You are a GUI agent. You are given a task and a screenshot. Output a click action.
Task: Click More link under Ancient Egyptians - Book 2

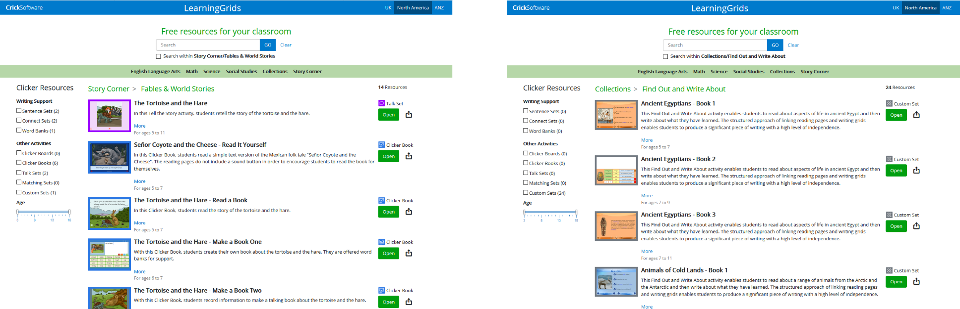click(x=647, y=196)
